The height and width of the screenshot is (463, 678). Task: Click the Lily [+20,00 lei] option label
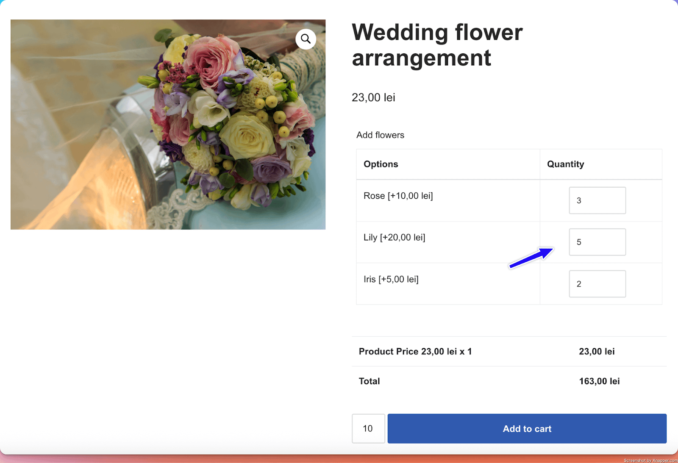394,237
